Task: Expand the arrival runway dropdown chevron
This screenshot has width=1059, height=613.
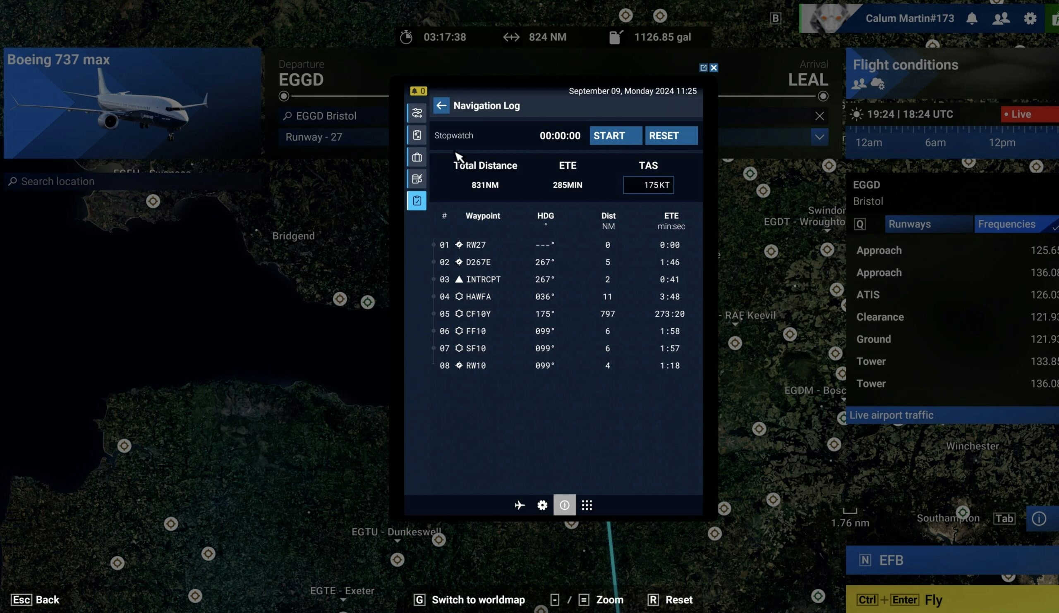Action: 819,137
